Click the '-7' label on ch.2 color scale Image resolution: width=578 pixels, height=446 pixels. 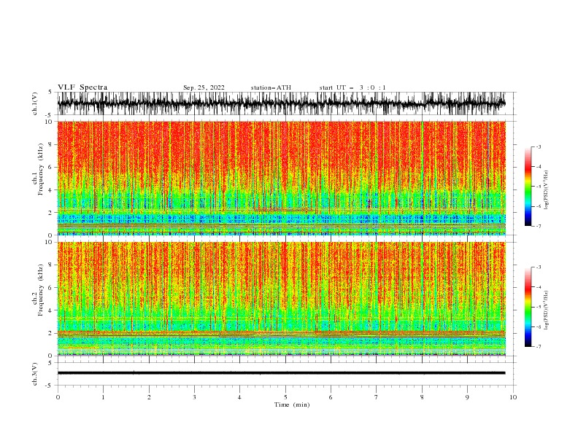tap(538, 347)
